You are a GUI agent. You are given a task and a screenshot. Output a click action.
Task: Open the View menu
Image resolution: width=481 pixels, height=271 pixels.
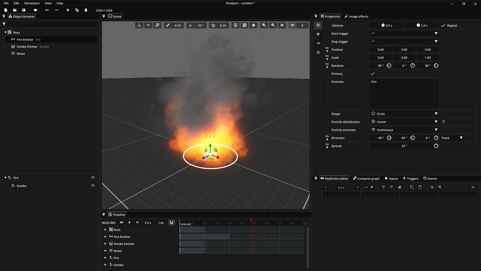[x=48, y=3]
